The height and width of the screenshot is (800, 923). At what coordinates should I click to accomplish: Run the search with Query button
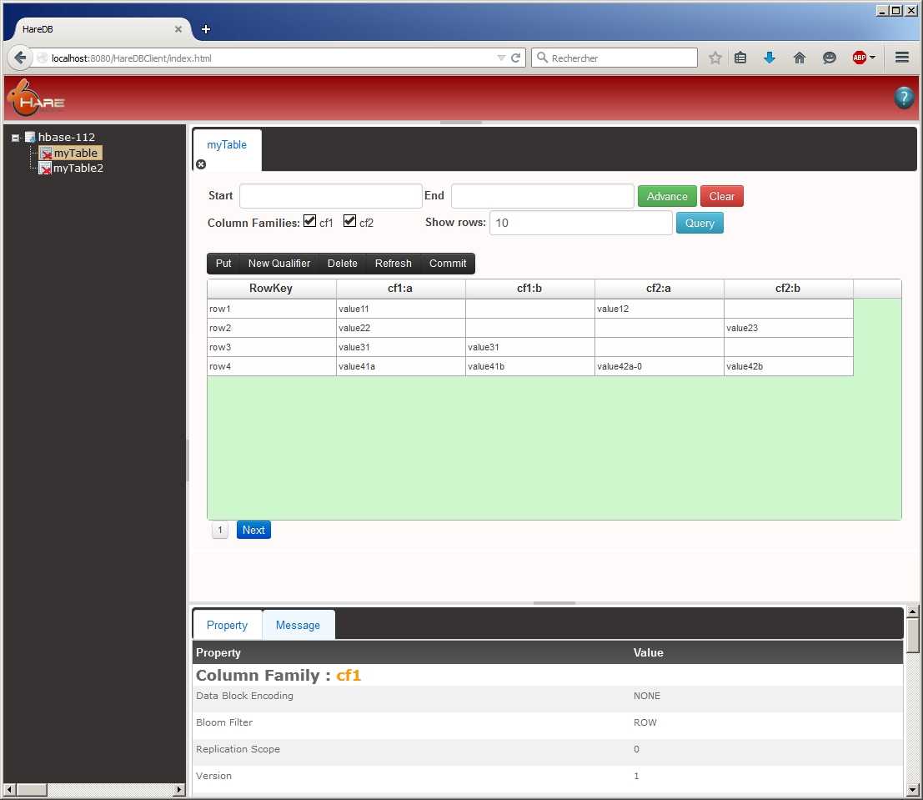[x=700, y=223]
